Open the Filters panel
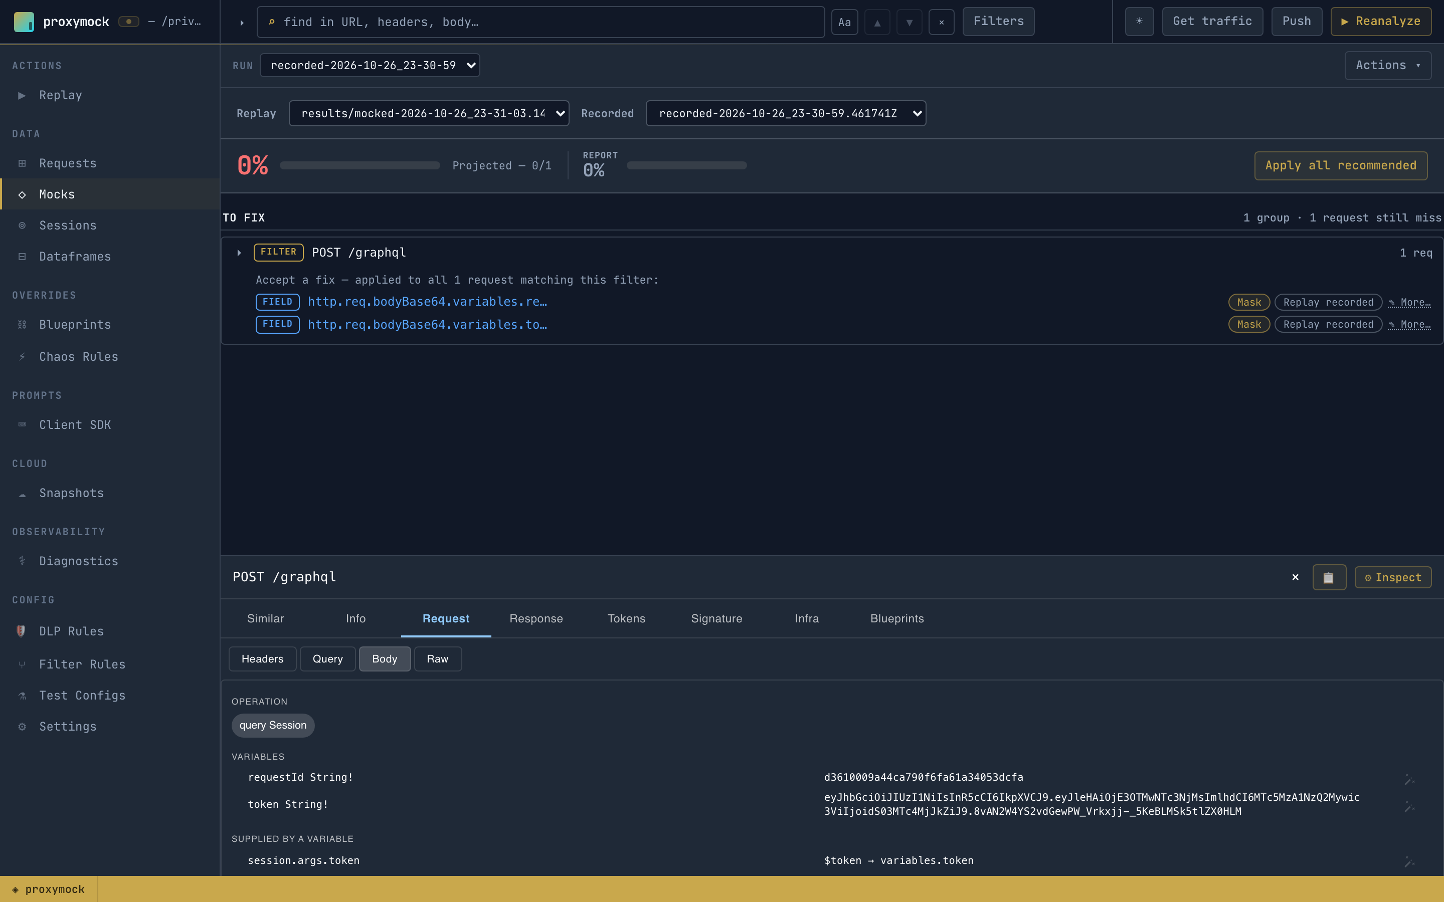 (x=998, y=22)
